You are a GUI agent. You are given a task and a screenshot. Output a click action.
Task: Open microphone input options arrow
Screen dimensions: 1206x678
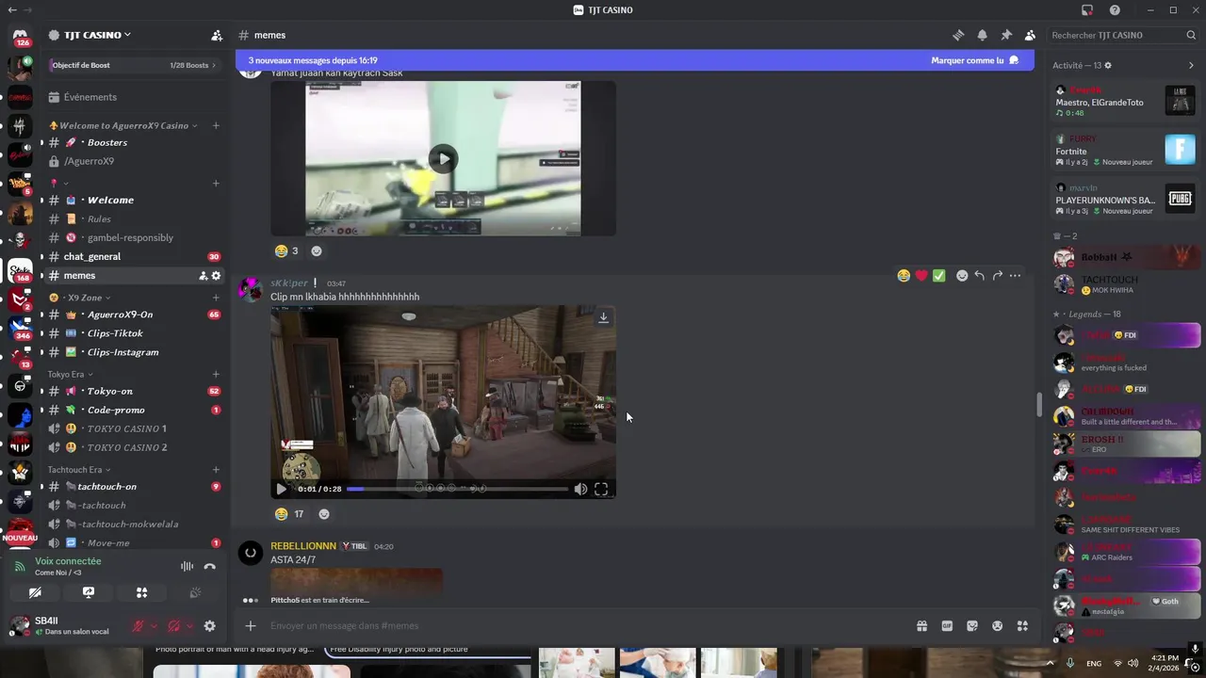click(154, 626)
